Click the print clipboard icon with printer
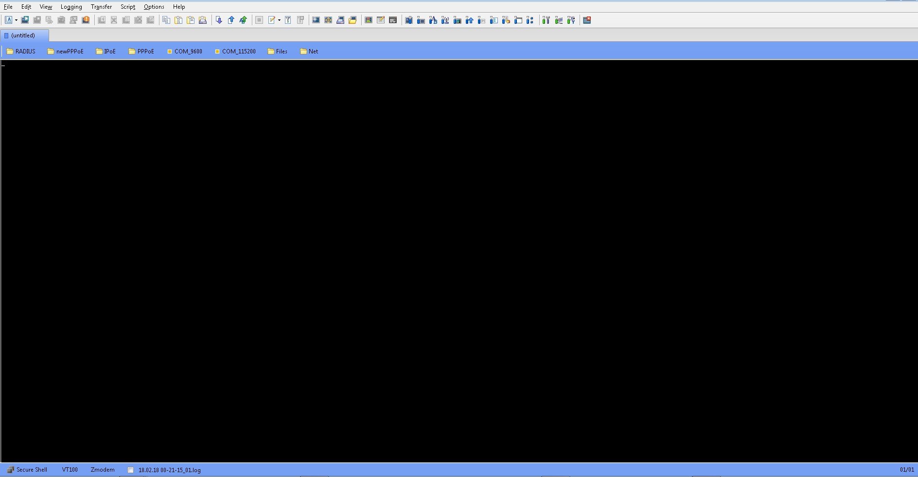The image size is (918, 477). (x=203, y=20)
